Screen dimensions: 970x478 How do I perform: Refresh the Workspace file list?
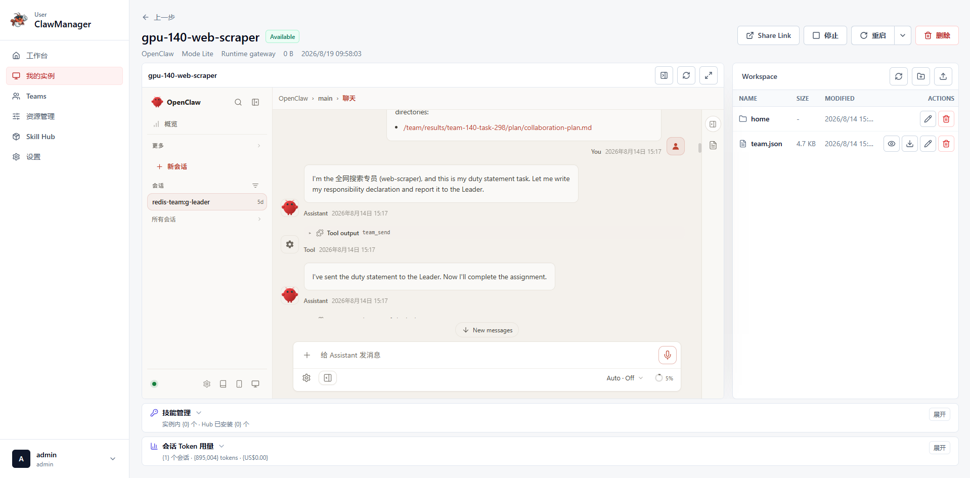(899, 76)
